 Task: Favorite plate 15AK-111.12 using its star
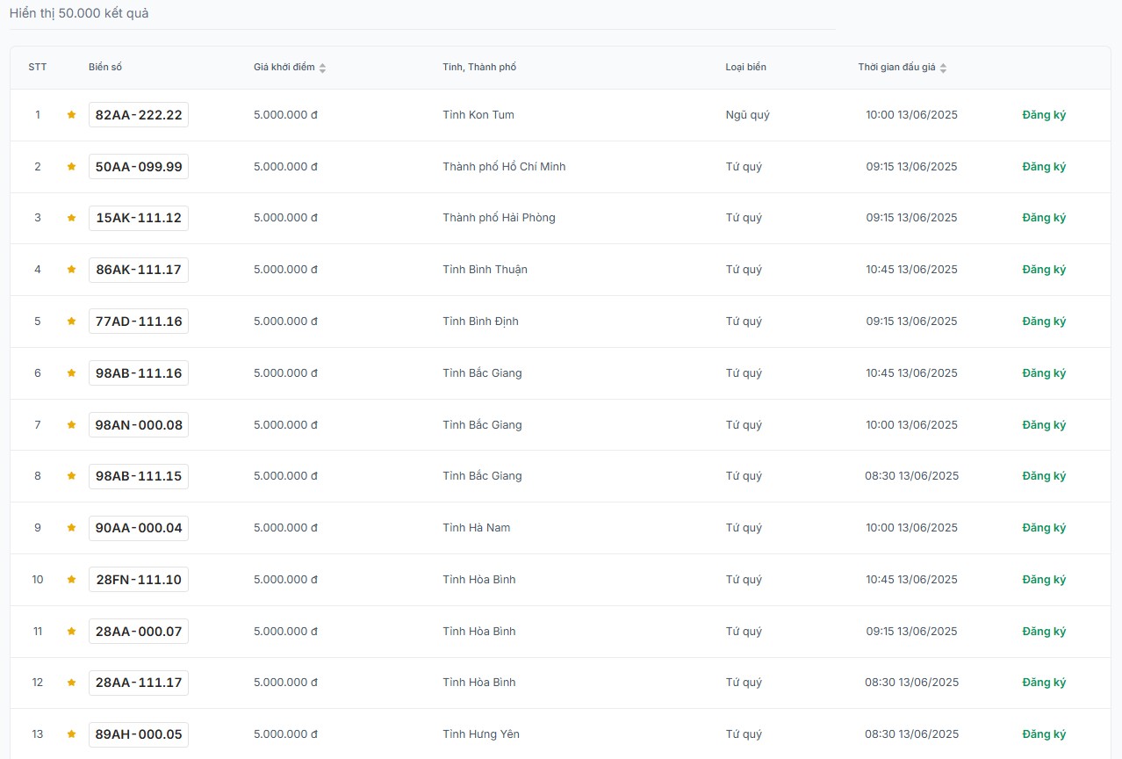click(x=72, y=218)
